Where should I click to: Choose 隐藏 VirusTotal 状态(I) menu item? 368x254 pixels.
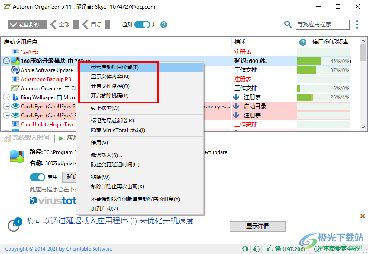pos(140,130)
